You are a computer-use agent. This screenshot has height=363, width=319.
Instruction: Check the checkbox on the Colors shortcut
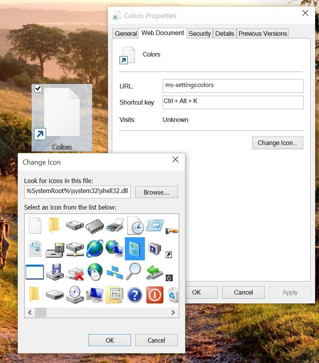tap(38, 88)
